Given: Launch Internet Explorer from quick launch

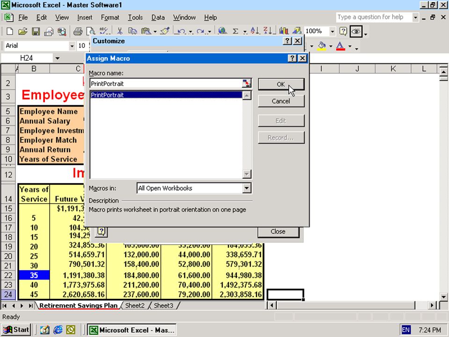Looking at the screenshot, I should tap(58, 330).
